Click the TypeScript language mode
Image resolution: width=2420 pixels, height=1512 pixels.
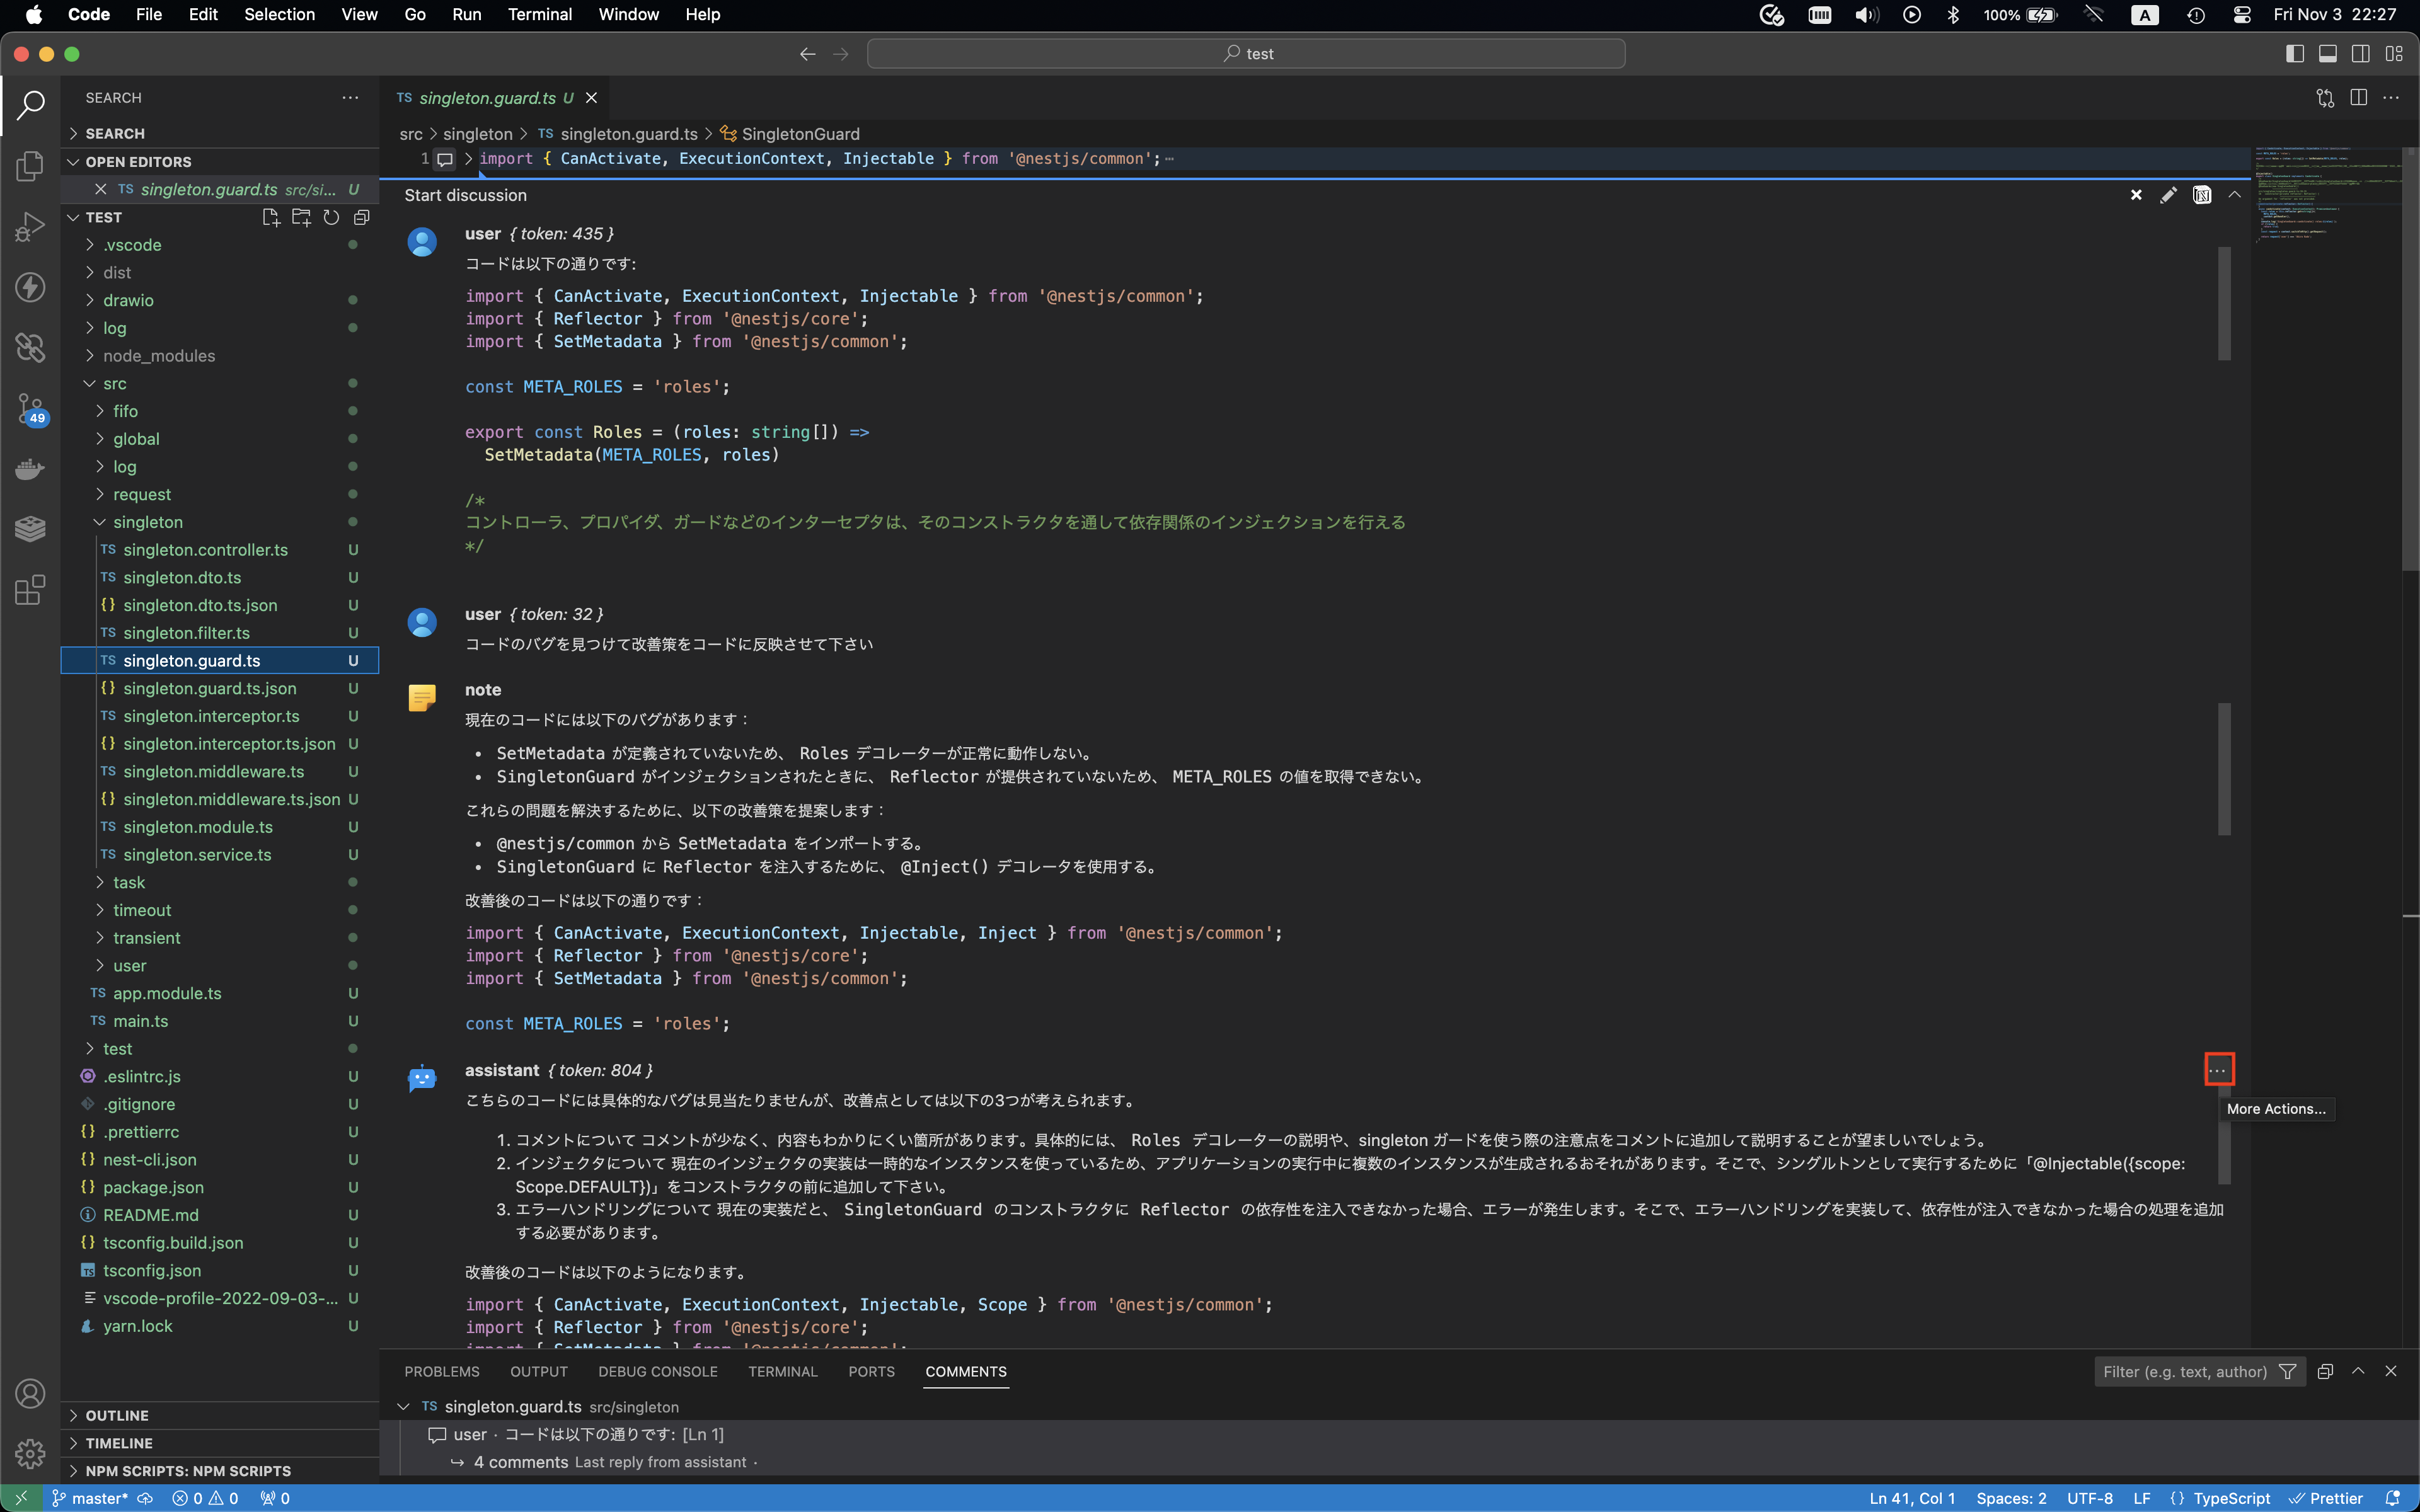tap(2231, 1498)
